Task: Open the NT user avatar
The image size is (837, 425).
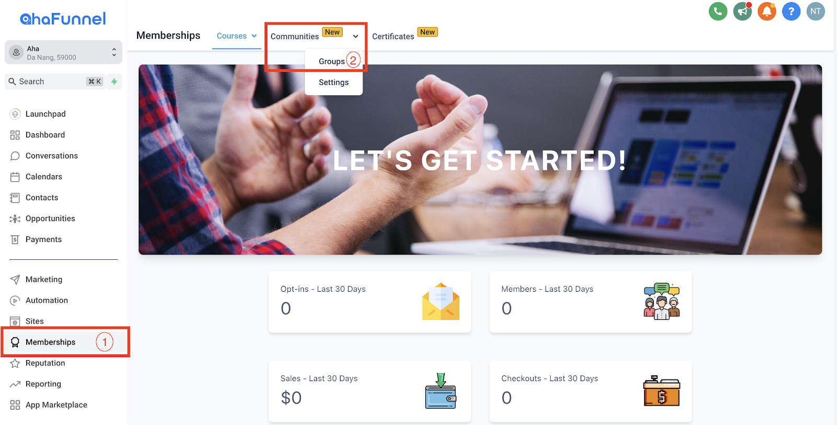Action: (x=816, y=12)
